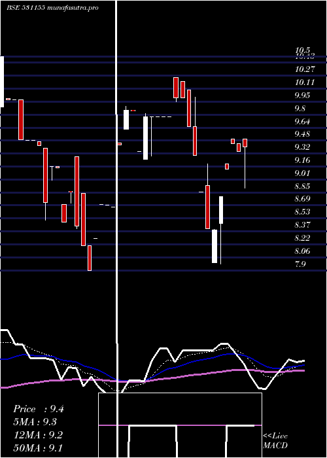Click the '5MA : 9.3' readout

coord(35,422)
